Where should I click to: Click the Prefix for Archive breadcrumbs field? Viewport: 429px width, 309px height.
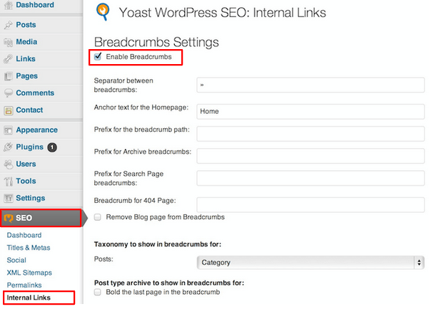[311, 156]
